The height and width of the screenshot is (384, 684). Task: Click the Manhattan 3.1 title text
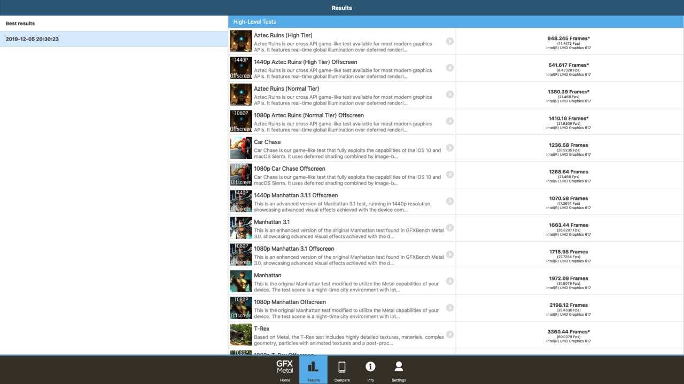272,222
